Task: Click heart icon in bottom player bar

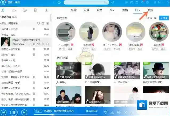Action: (x=106, y=113)
